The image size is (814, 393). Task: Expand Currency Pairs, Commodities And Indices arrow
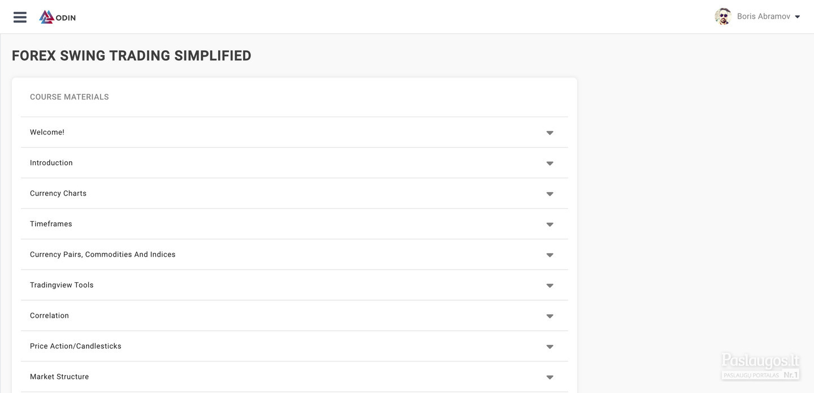[549, 255]
